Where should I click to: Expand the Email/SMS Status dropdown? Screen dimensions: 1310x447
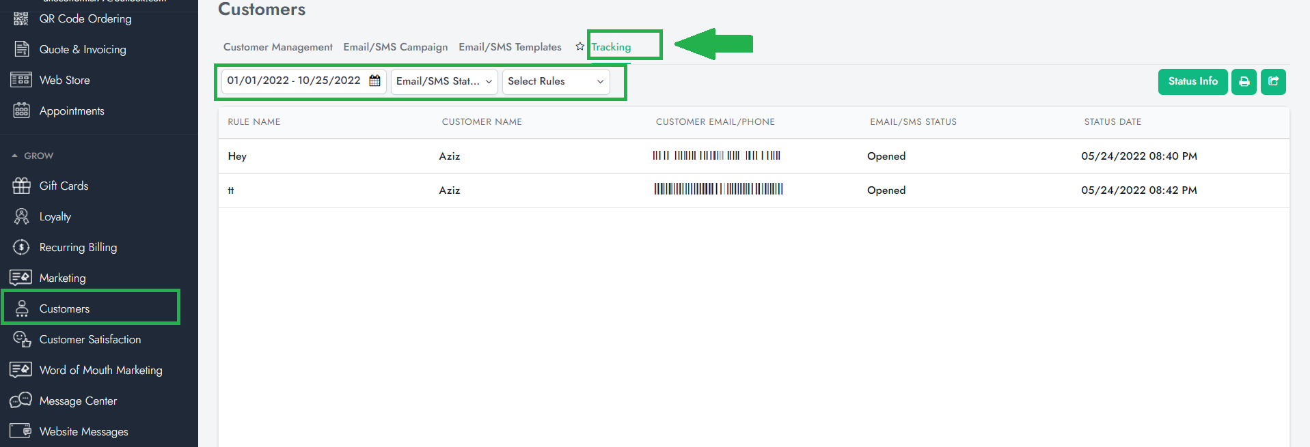pos(444,81)
